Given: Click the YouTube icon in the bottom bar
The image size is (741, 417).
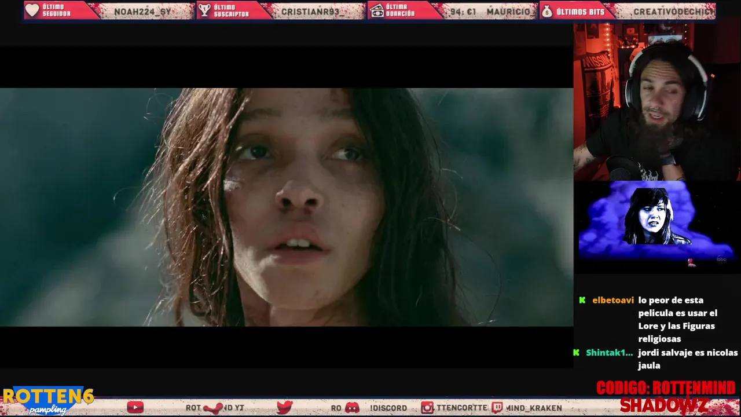Looking at the screenshot, I should click(135, 408).
